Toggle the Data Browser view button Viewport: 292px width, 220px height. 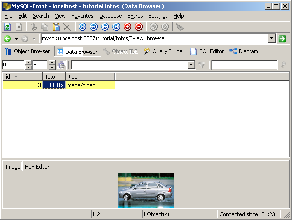(78, 51)
